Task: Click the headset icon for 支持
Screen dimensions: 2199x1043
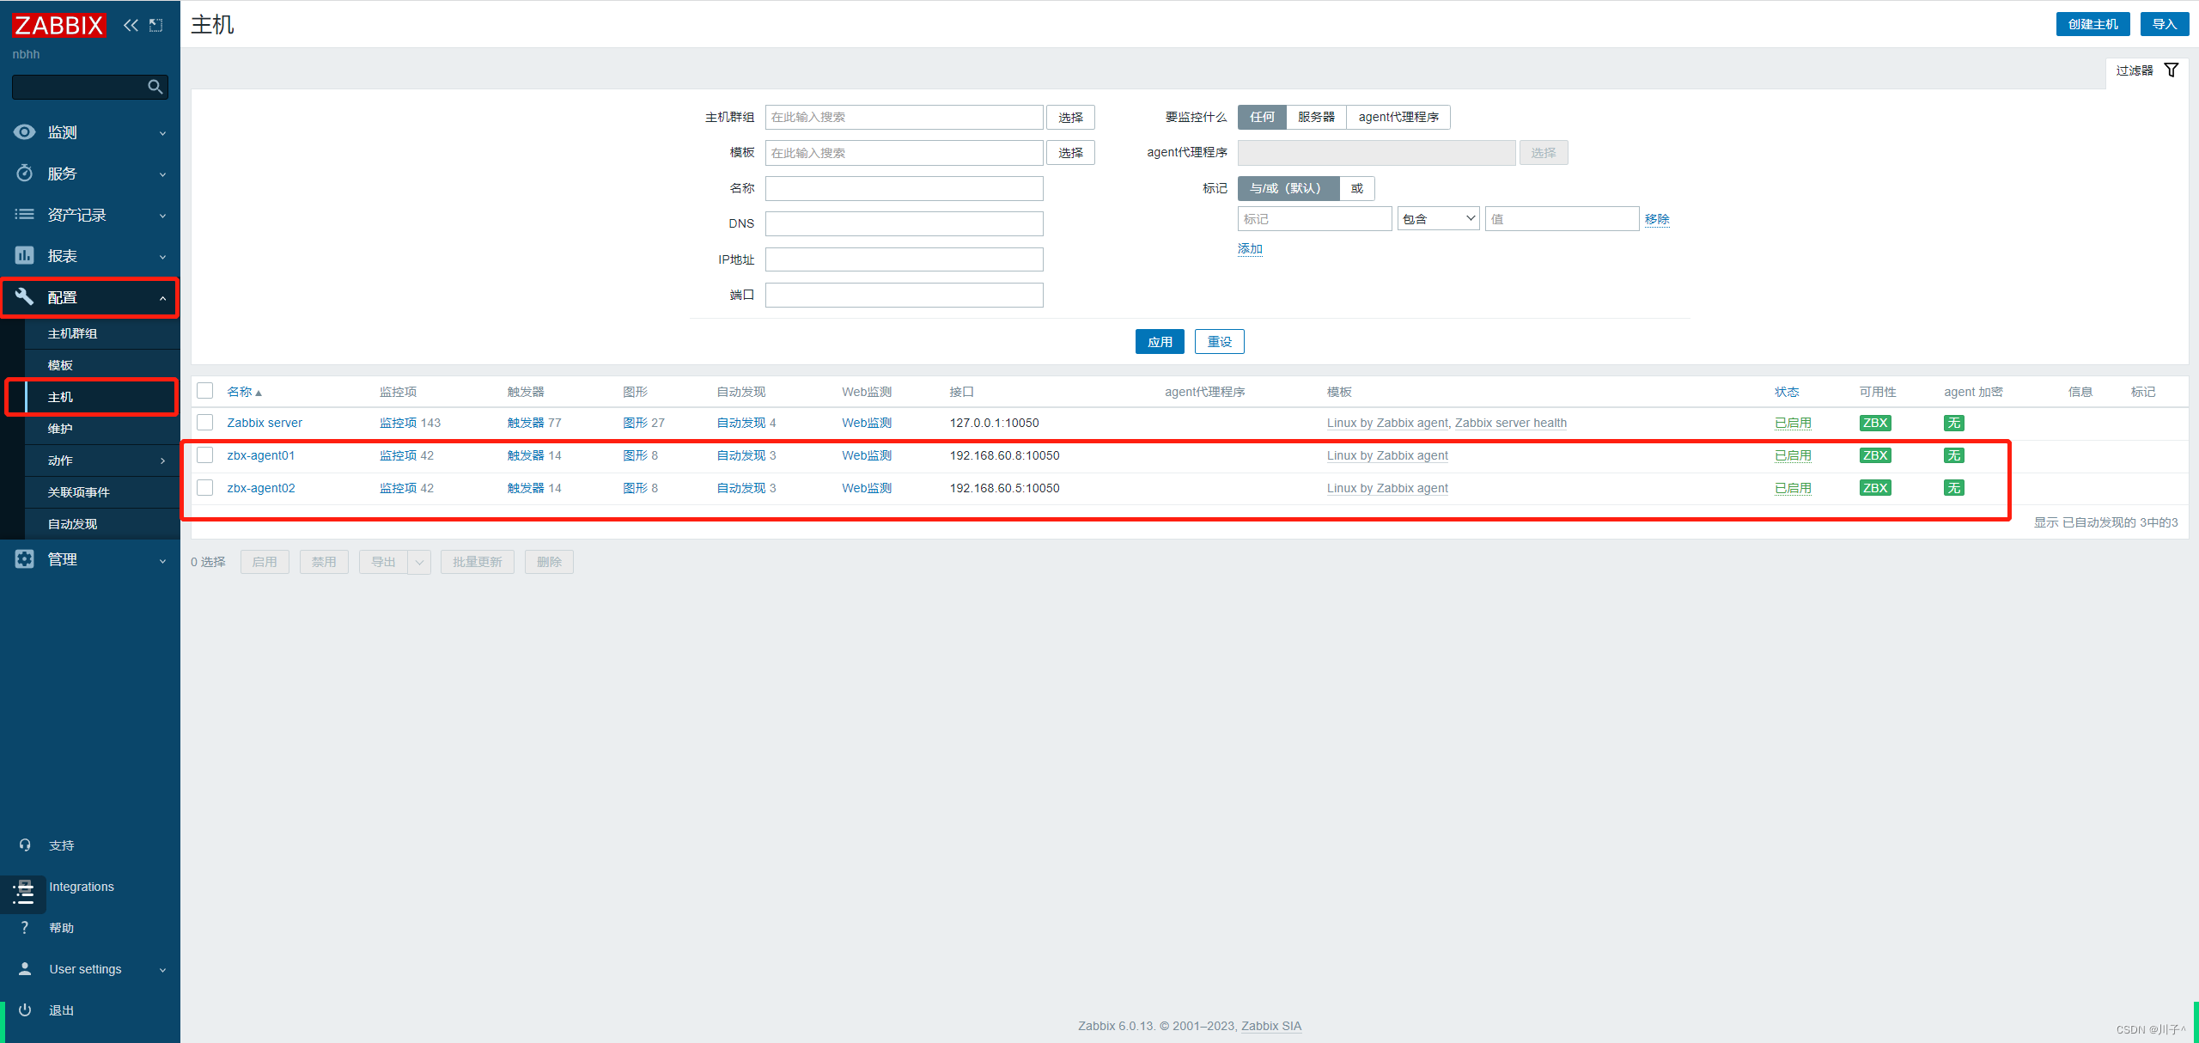Action: pyautogui.click(x=25, y=845)
